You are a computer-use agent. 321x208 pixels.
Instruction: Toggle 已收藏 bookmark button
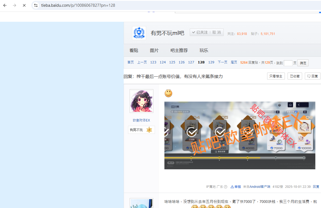pyautogui.click(x=295, y=76)
